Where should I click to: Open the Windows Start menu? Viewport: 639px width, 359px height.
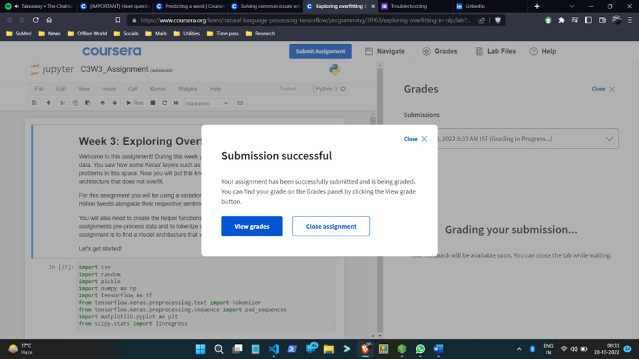201,349
